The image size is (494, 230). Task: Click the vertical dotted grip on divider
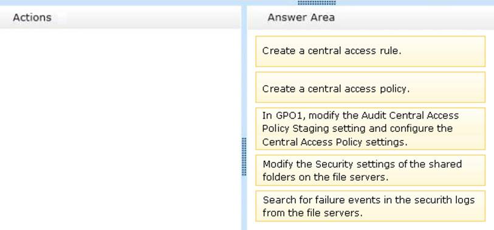coord(244,156)
